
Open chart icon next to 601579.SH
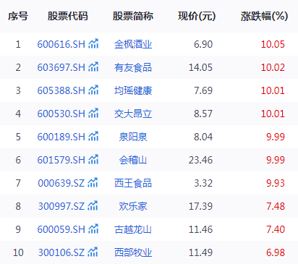pyautogui.click(x=93, y=160)
